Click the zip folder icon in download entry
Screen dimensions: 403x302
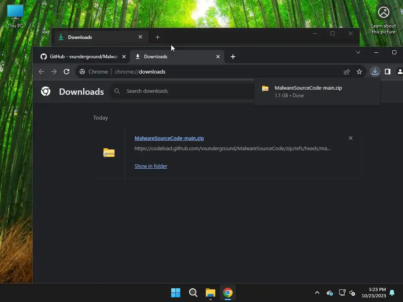(x=109, y=153)
